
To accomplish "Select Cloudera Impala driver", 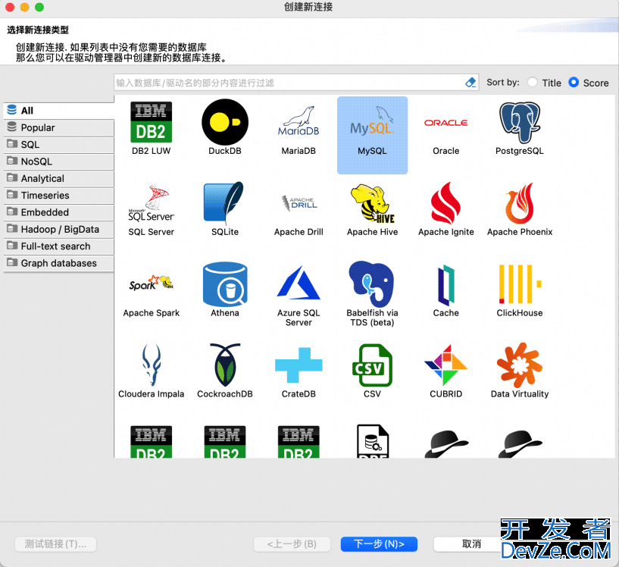I will tap(152, 365).
